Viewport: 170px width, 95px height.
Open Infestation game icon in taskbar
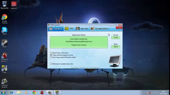coord(42,93)
